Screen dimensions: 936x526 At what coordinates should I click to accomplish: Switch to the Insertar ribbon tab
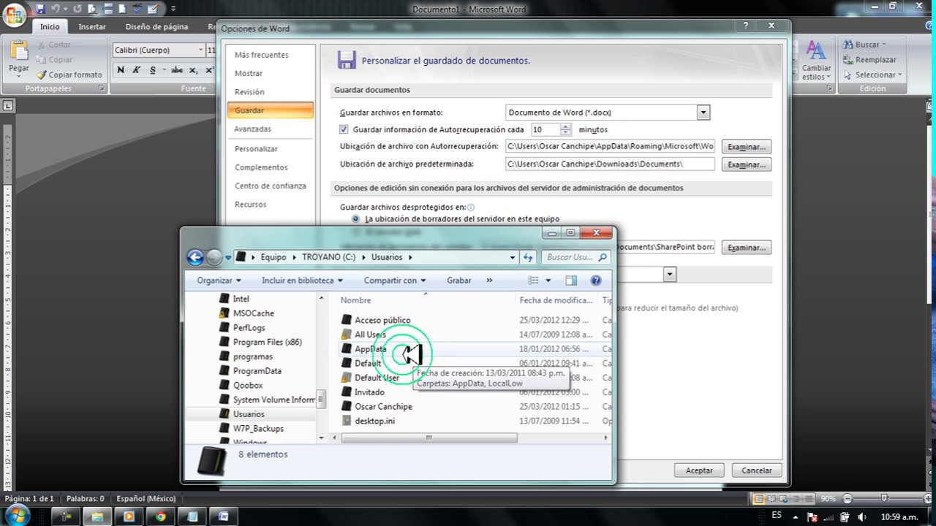(92, 27)
